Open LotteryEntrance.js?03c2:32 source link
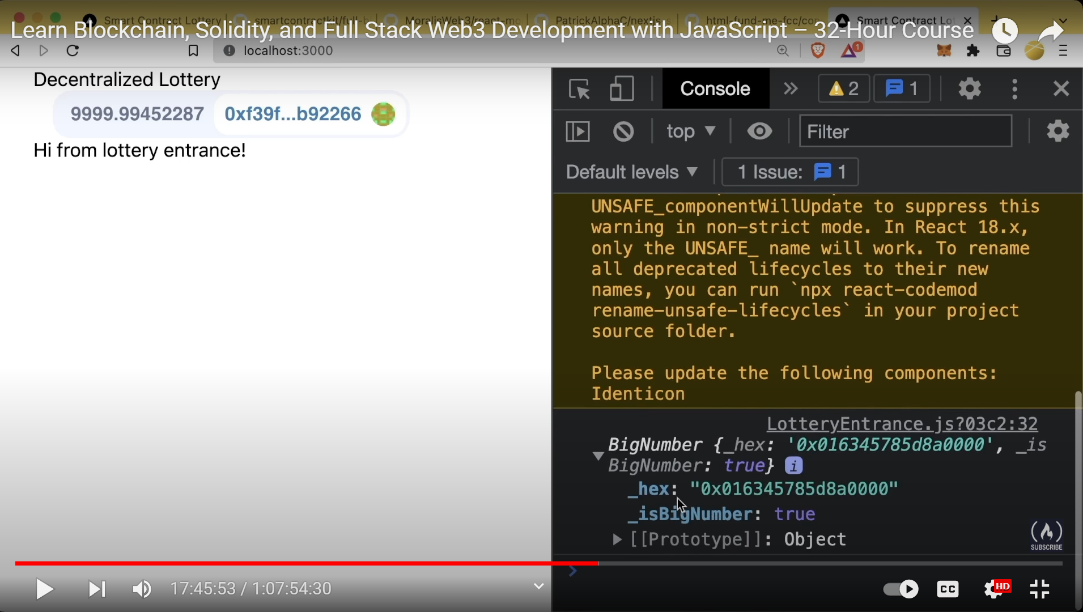This screenshot has height=612, width=1083. [x=902, y=424]
